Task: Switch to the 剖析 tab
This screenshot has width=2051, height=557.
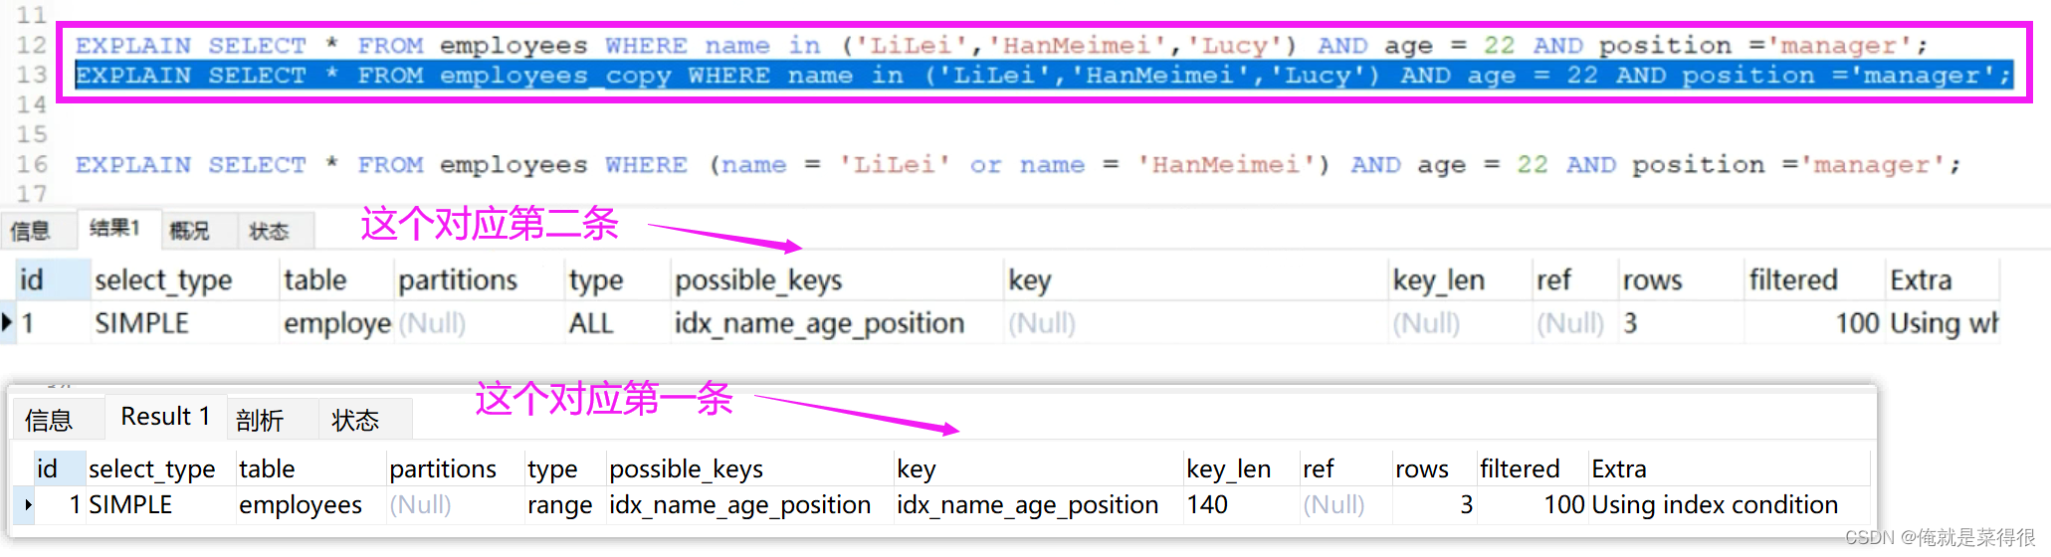Action: point(260,421)
